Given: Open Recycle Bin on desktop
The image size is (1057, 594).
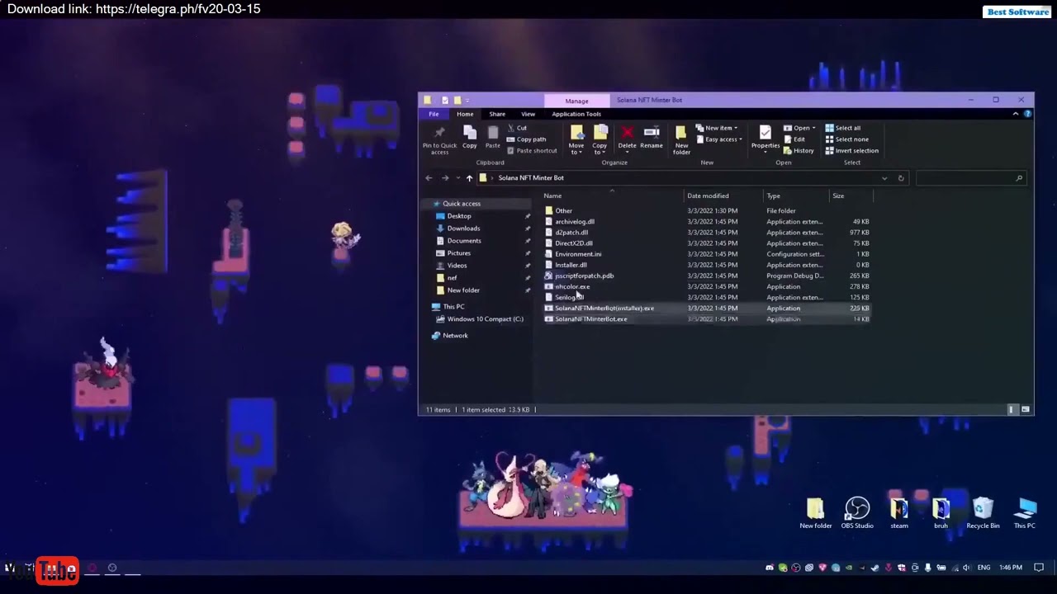Looking at the screenshot, I should (x=983, y=513).
